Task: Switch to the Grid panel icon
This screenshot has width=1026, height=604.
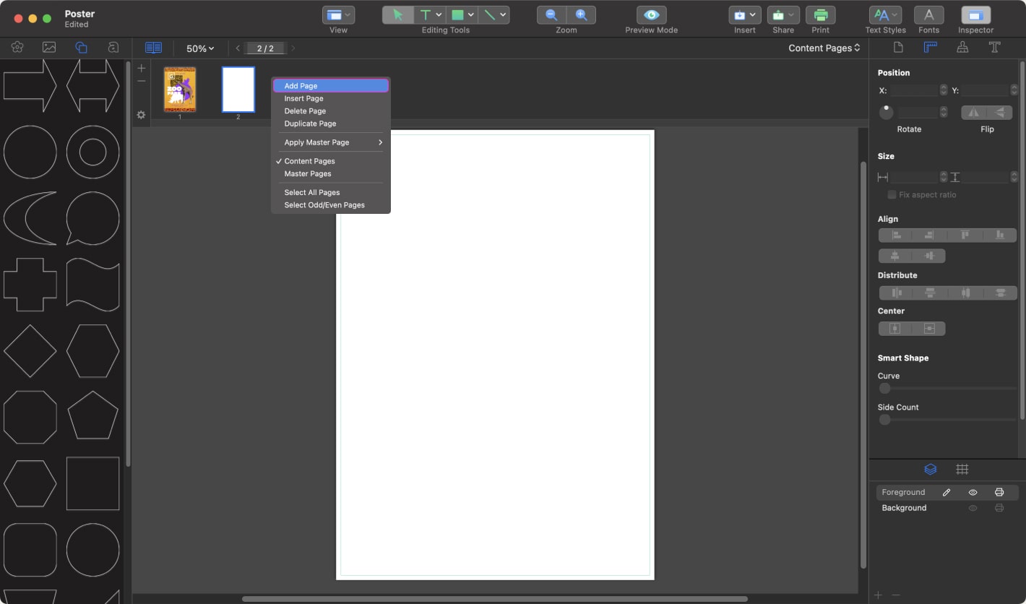Action: pos(962,469)
